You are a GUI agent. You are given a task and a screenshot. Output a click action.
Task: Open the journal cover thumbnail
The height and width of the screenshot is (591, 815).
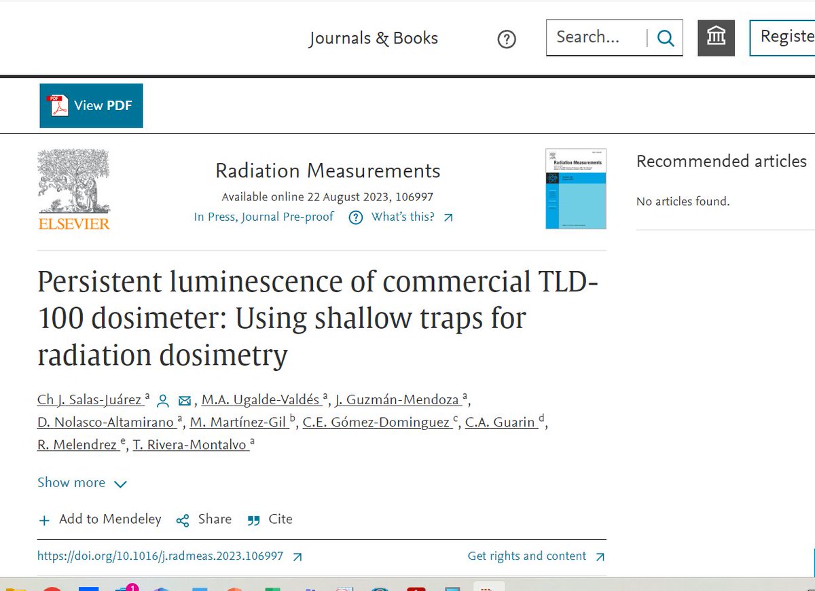pos(576,189)
